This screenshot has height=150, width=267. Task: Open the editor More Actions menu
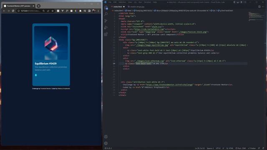[263, 7]
